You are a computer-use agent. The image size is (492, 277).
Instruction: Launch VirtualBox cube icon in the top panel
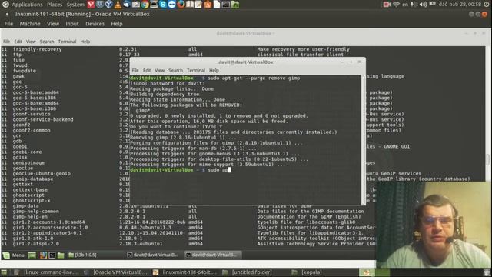109,5
